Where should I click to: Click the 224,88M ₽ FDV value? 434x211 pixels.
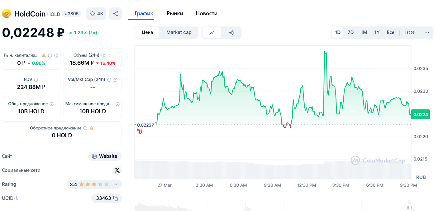click(31, 87)
